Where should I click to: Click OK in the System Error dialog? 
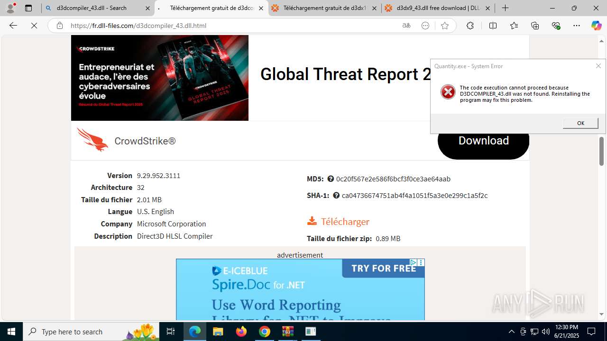click(x=580, y=123)
